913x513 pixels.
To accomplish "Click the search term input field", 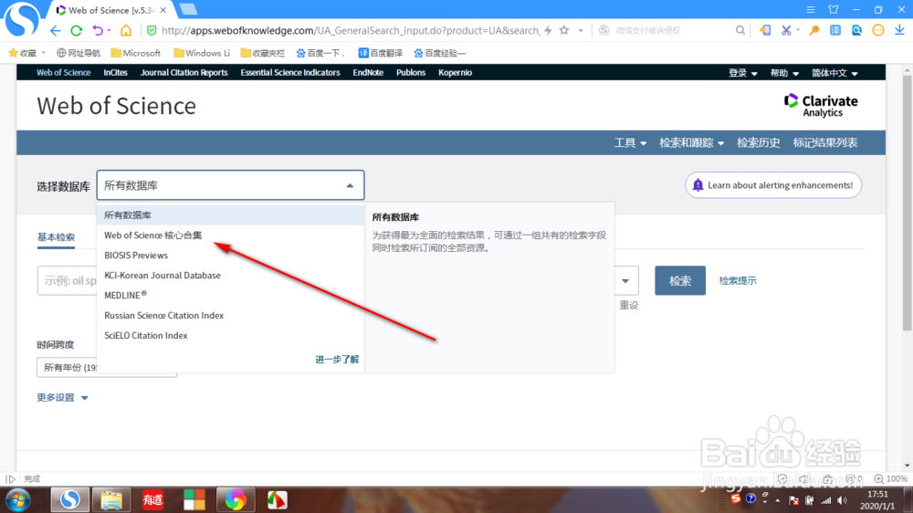I will click(x=67, y=280).
